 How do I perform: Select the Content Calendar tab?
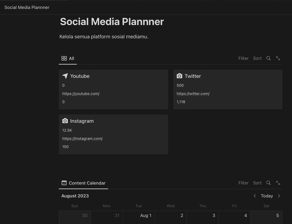(84, 183)
